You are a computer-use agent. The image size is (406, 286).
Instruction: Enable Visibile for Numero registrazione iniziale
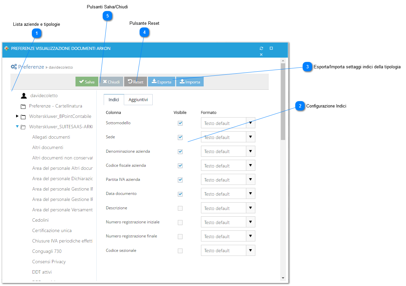pyautogui.click(x=180, y=222)
